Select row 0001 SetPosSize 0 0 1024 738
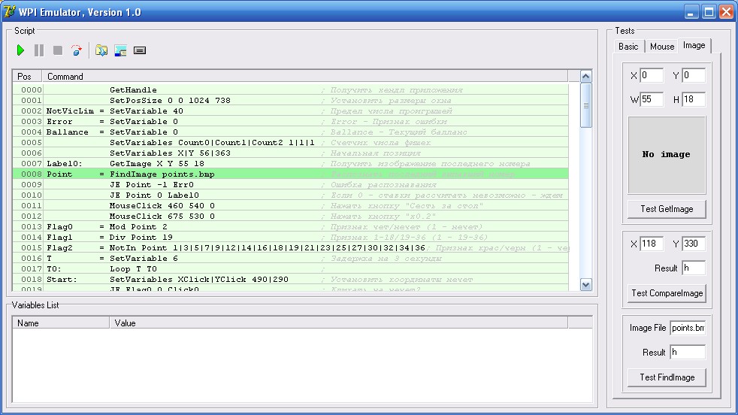This screenshot has height=415, width=738. (x=290, y=100)
